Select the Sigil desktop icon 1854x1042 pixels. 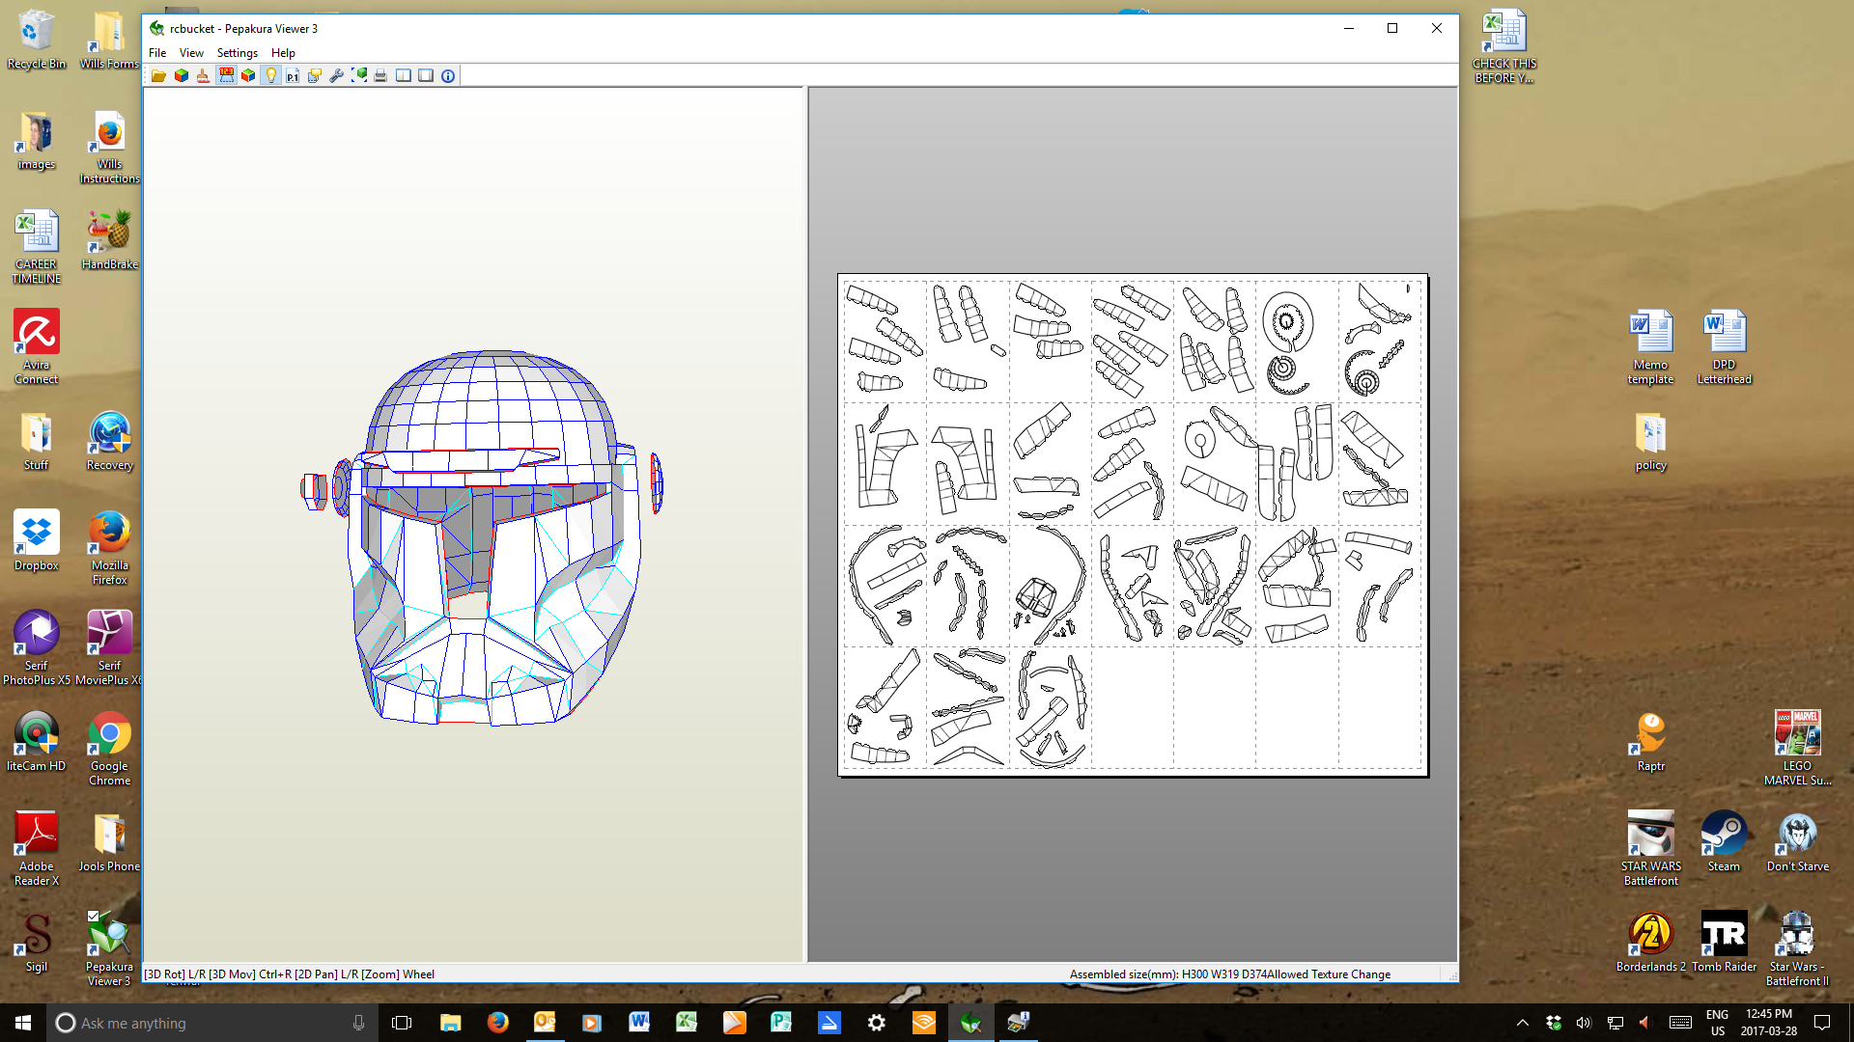(37, 943)
